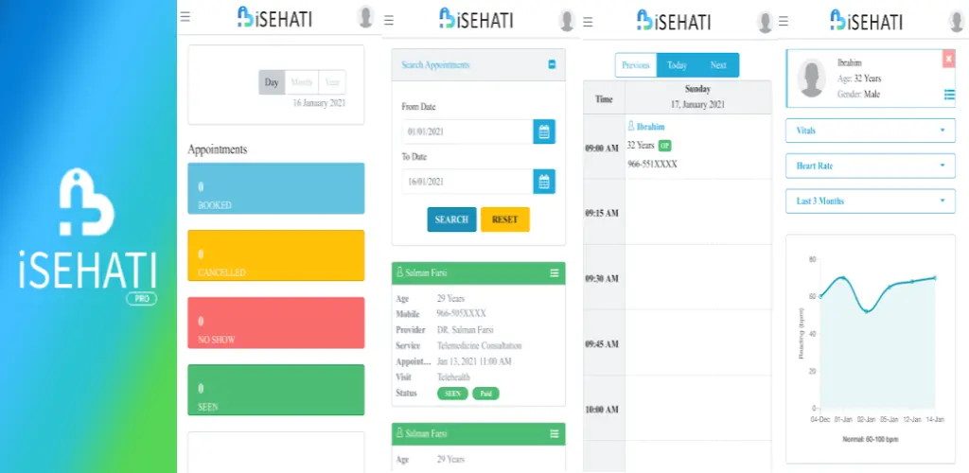Click 'Telehealth' visit type text
Screen dimensions: 969x473
[453, 377]
